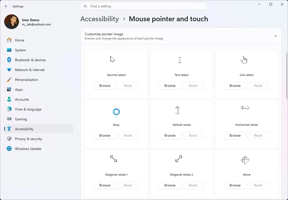Click the Bluetooth icon in sidebar

pyautogui.click(x=9, y=60)
